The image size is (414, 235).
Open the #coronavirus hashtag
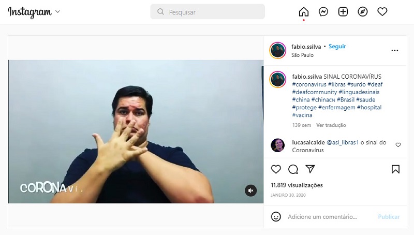[x=309, y=84]
